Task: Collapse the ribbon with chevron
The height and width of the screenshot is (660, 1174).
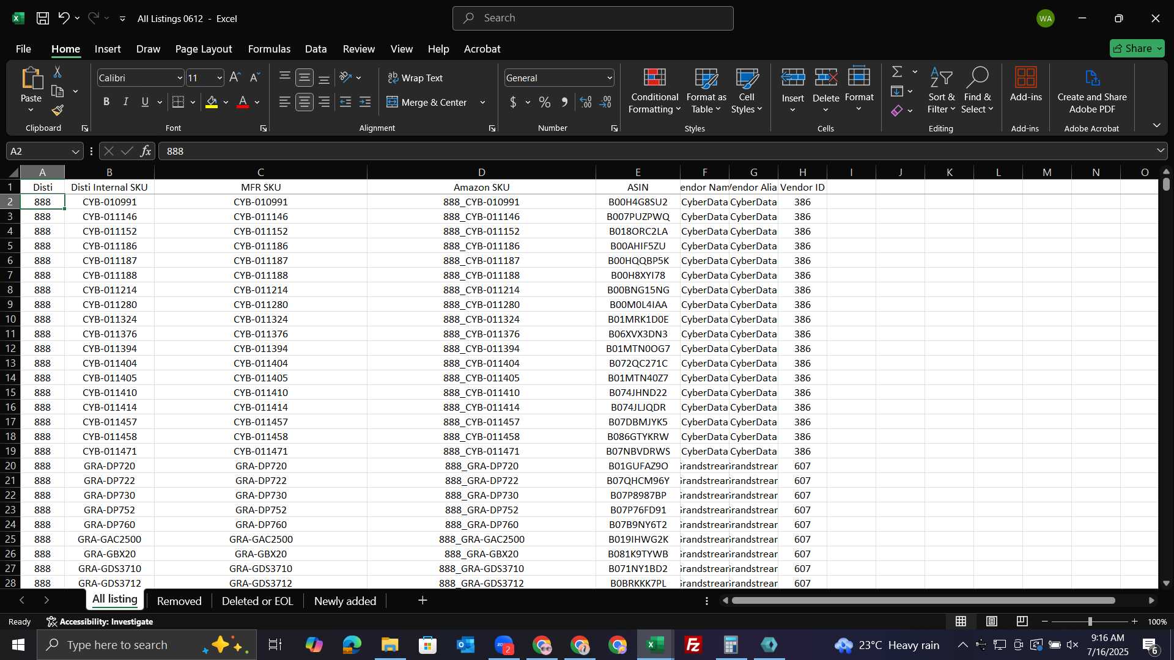Action: 1156,125
